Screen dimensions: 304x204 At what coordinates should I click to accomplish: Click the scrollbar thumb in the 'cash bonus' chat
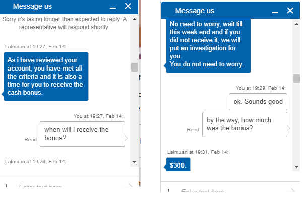pos(134,67)
